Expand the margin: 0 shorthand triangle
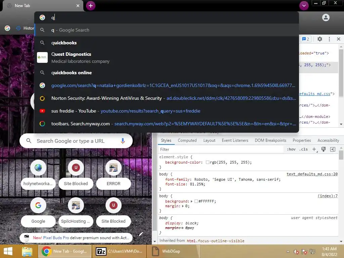 pyautogui.click(x=183, y=206)
